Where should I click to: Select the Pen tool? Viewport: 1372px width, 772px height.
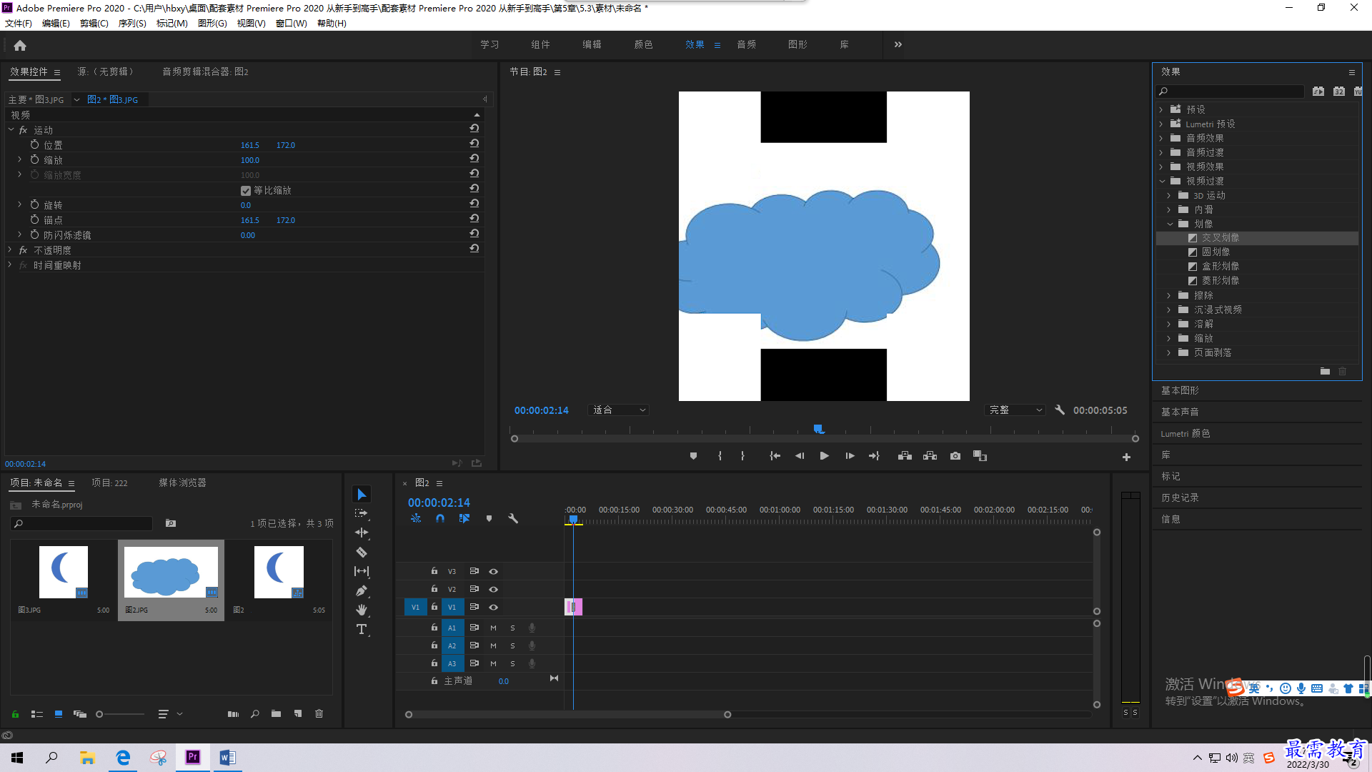point(362,590)
